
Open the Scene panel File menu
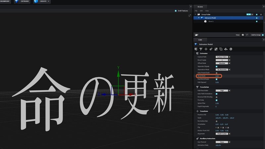tap(196, 11)
